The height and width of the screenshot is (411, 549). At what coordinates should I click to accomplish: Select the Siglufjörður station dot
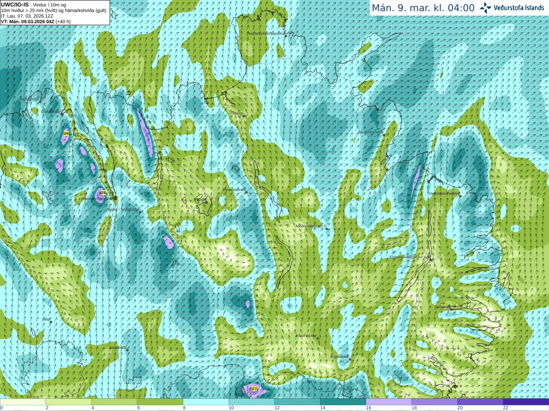coord(41,101)
